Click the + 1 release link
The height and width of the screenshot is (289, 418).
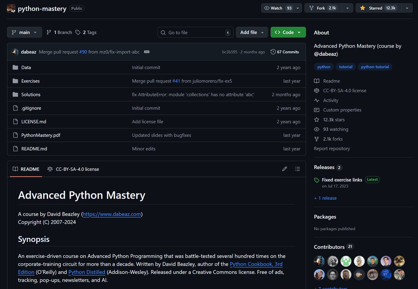(x=325, y=198)
